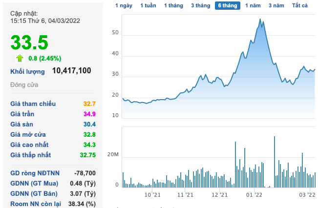Click the 01 '22 axis label
The image size is (318, 208).
(x=254, y=195)
